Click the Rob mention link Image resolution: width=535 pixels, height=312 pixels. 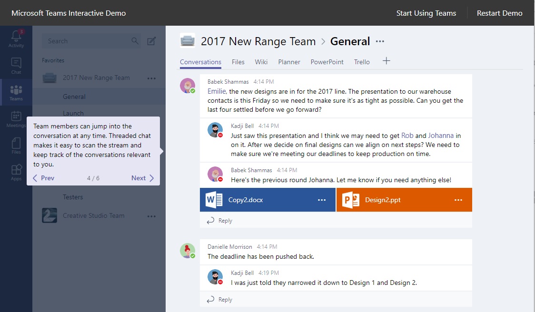407,136
